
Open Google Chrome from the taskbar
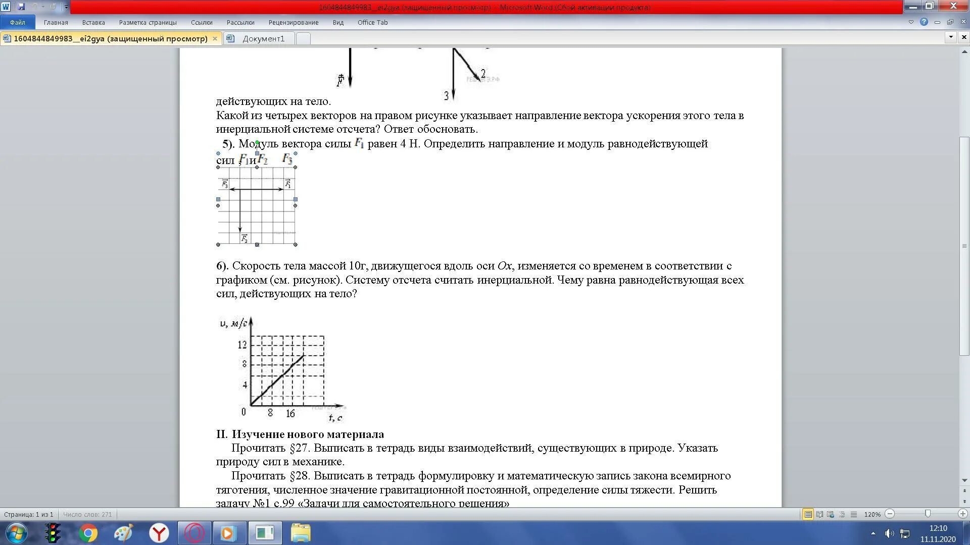tap(88, 533)
